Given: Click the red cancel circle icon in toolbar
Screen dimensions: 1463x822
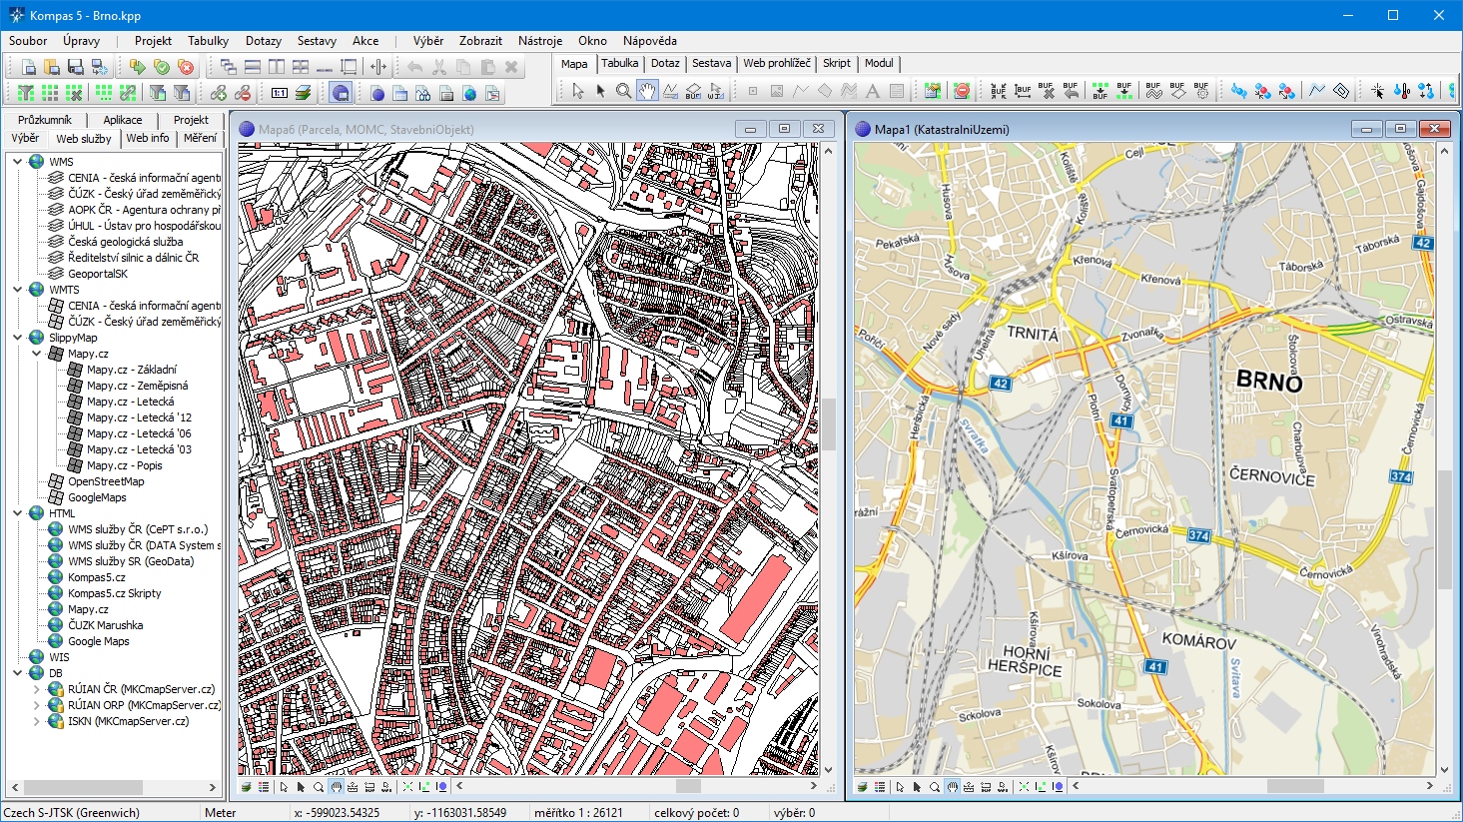Looking at the screenshot, I should 185,67.
